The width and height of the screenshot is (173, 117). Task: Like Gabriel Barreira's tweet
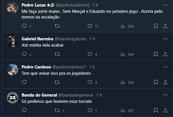click(90, 54)
